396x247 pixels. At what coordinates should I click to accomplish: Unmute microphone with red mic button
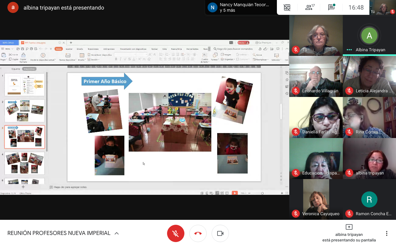tap(175, 233)
